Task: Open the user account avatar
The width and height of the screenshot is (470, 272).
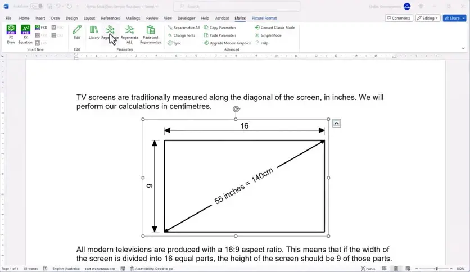Action: (x=407, y=6)
